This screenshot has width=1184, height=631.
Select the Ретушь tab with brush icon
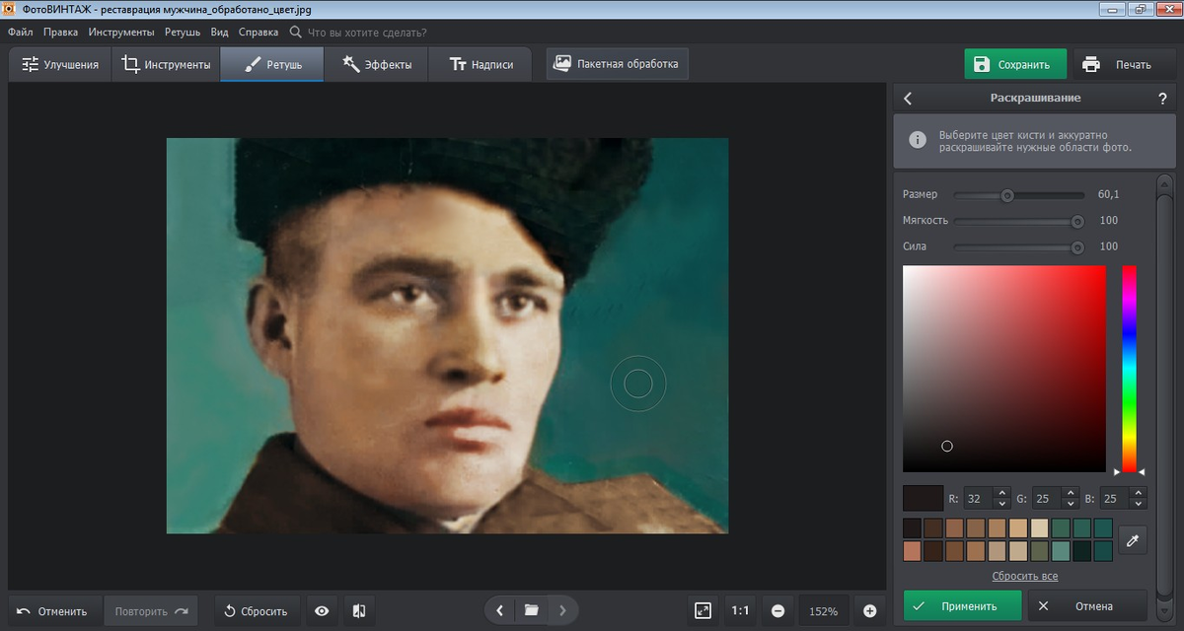[271, 64]
